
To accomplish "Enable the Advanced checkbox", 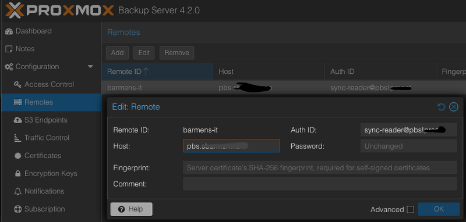I will (411, 210).
